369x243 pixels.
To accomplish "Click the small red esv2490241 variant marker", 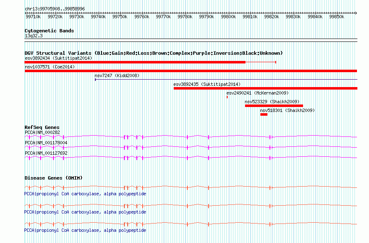I will 227,97.
